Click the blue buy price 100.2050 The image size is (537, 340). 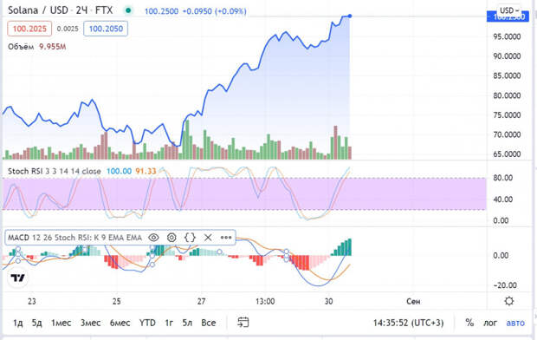[106, 29]
